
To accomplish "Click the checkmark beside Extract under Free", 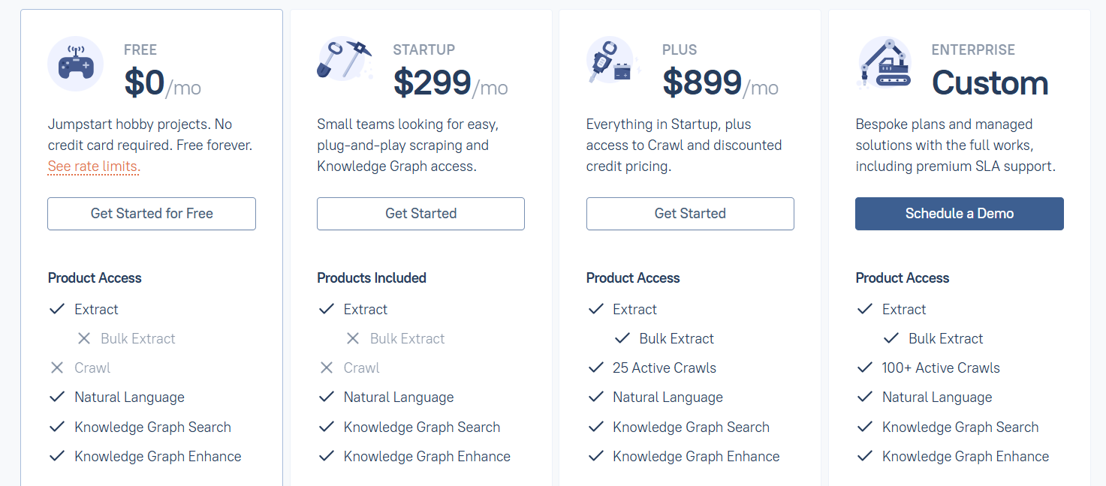I will pos(57,308).
